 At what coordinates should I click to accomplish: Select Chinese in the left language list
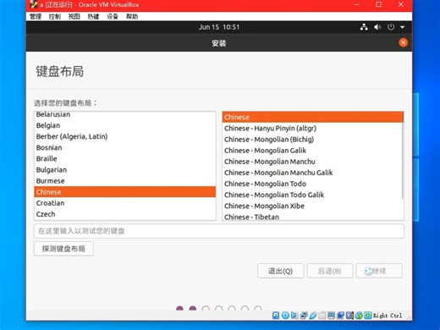point(125,192)
